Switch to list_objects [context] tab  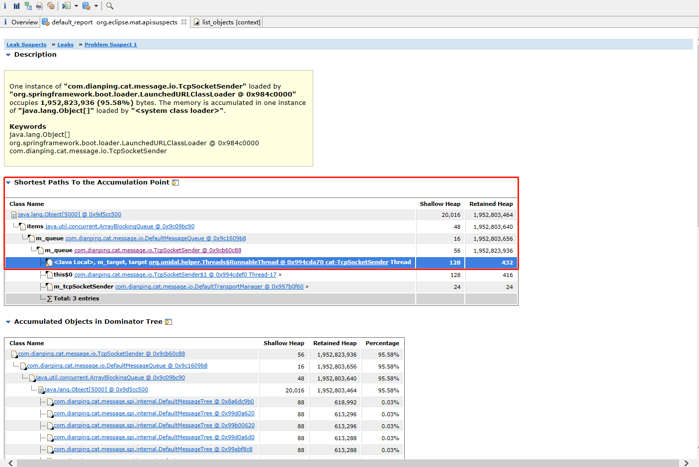[231, 22]
